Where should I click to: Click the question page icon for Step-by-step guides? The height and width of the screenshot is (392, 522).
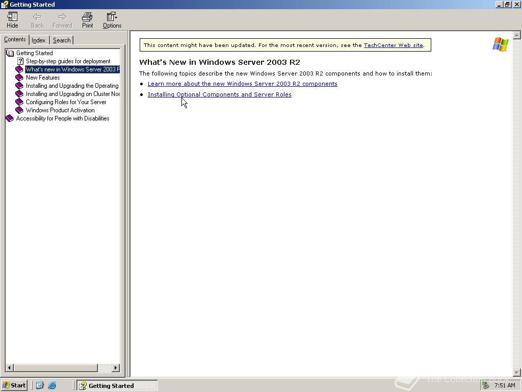(x=20, y=61)
